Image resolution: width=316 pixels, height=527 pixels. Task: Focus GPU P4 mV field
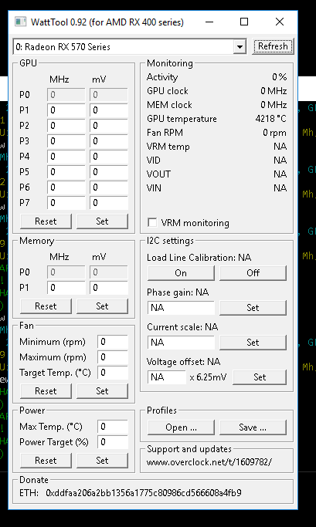coord(109,157)
